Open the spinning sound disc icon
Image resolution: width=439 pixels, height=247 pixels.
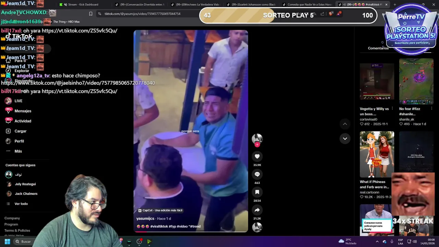click(257, 227)
